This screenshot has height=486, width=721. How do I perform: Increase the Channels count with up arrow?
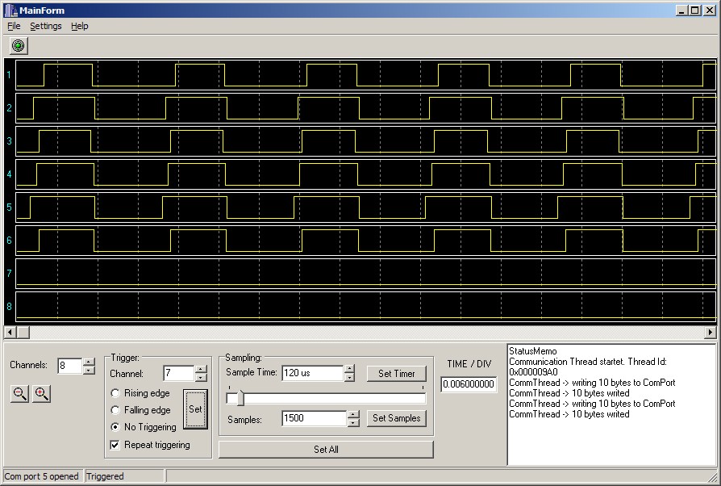[x=89, y=362]
